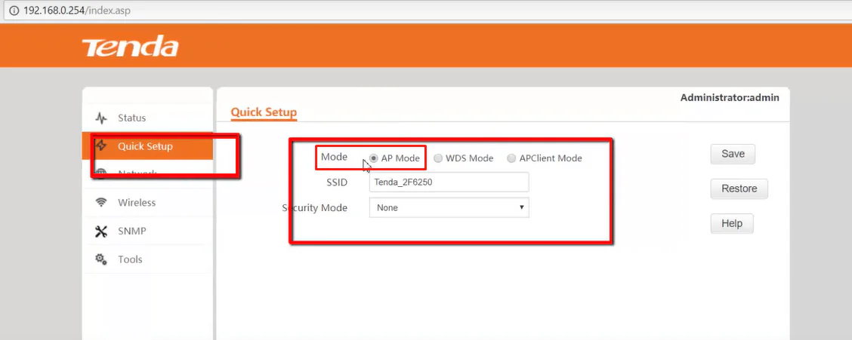
Task: Click the SSID label
Action: pos(336,182)
